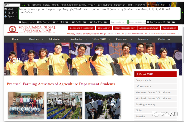The width and height of the screenshot is (184, 122).
Task: Open the greenhouse farming photo thumbnail
Action: coord(64,106)
